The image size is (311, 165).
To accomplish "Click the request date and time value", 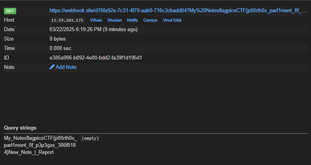I will 93,30.
